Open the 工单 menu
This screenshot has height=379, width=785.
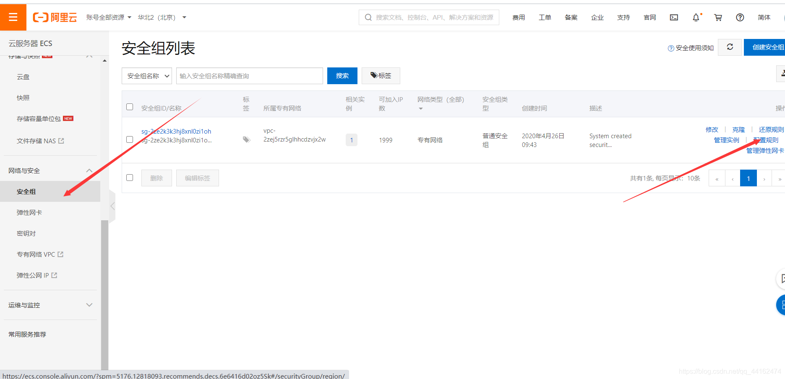click(545, 17)
